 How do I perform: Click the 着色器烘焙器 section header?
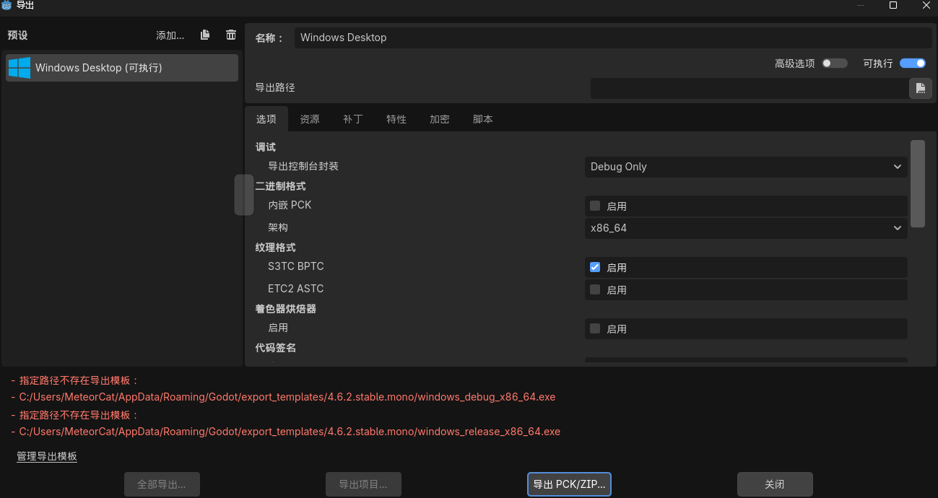tap(286, 309)
